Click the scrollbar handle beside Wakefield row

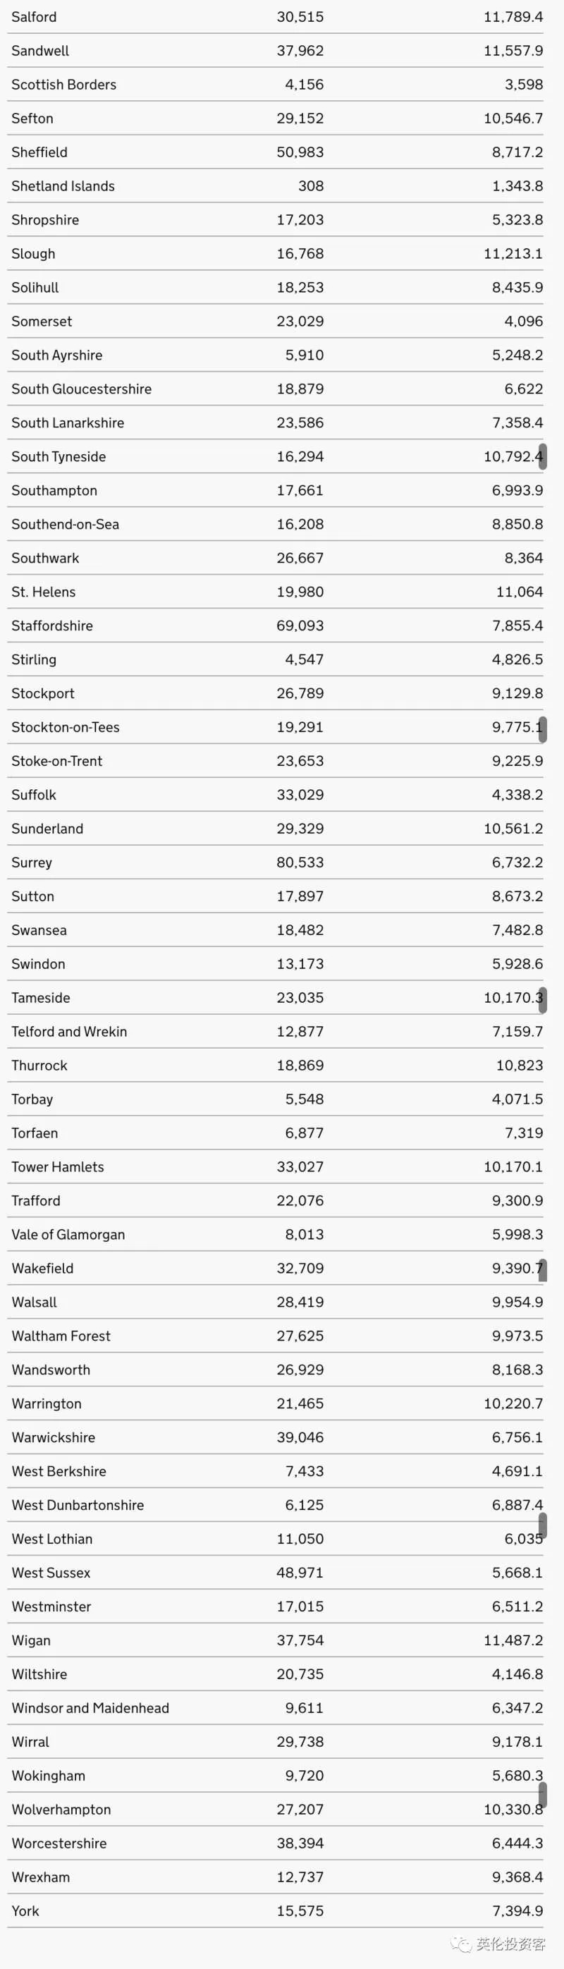(543, 1269)
